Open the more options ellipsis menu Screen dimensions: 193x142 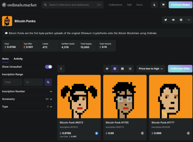click(x=189, y=20)
